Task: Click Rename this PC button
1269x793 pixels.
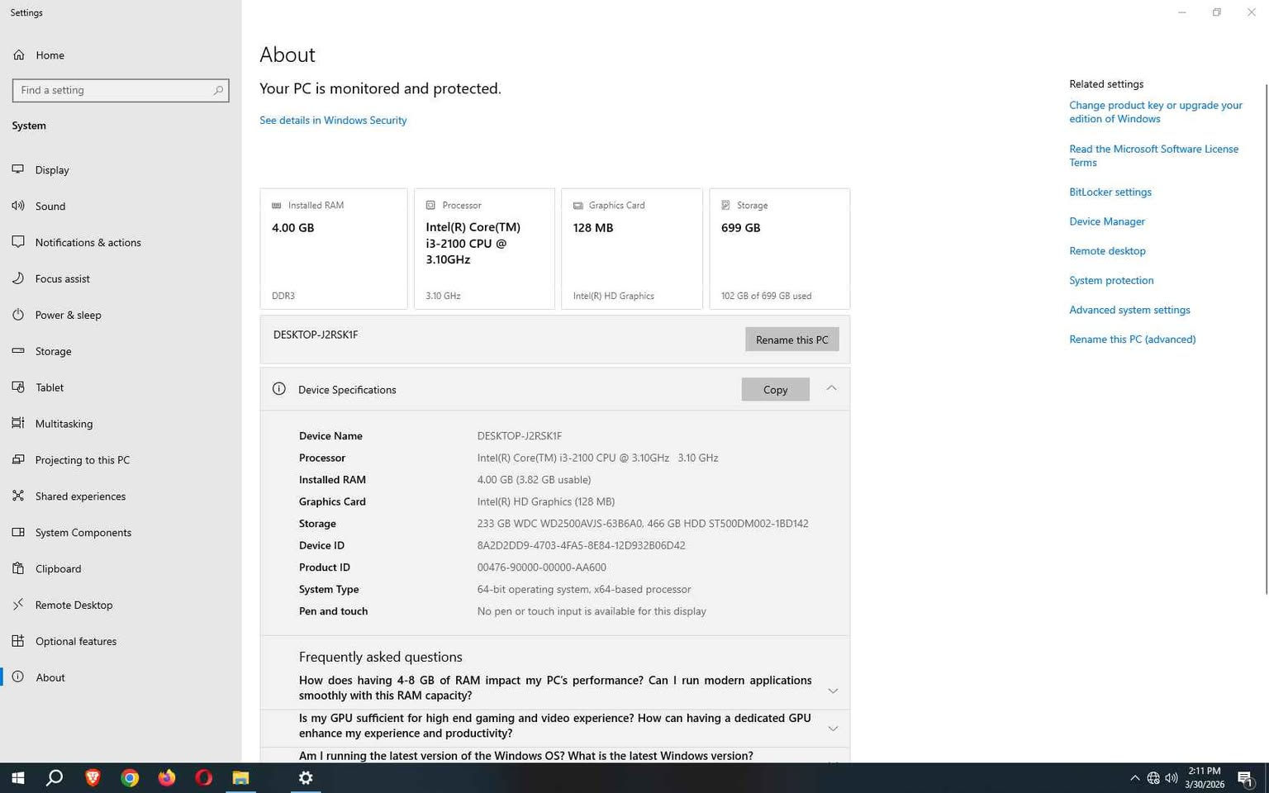Action: coord(791,340)
